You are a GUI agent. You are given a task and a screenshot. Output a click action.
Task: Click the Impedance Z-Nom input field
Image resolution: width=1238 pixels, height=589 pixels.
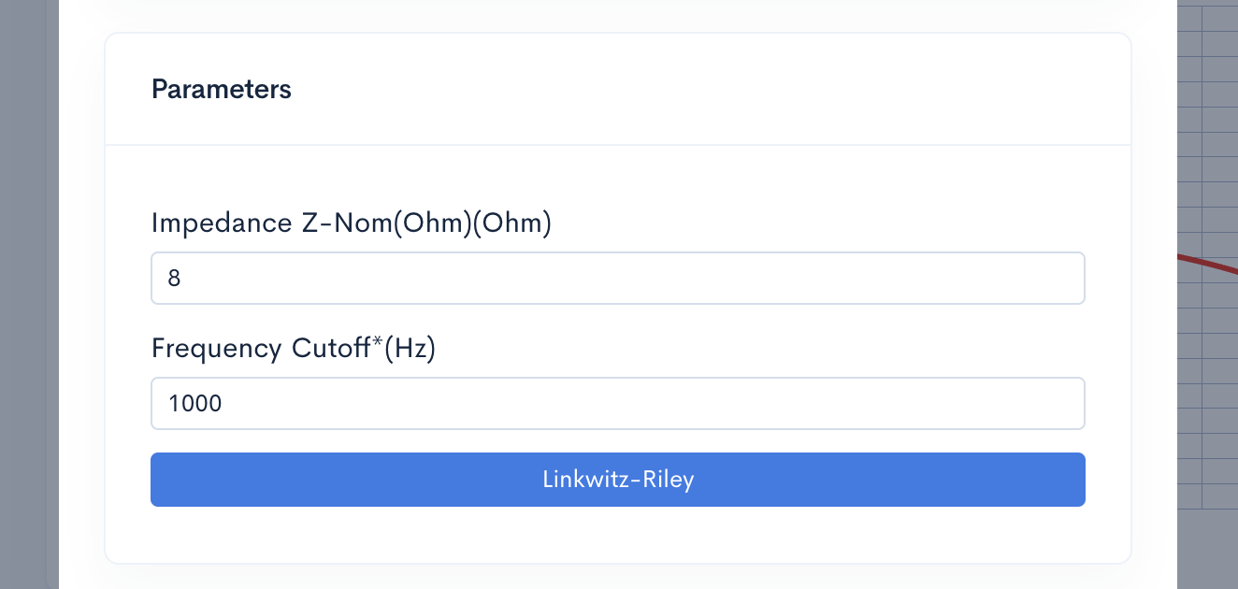pos(617,278)
